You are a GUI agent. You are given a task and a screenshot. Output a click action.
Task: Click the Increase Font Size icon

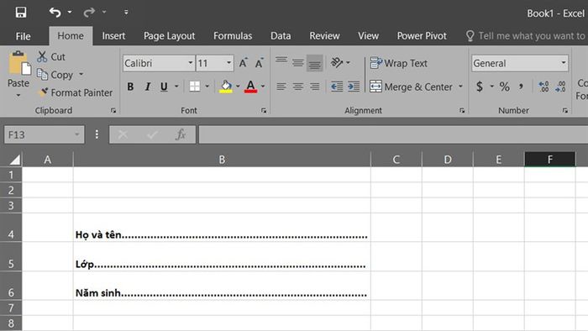(244, 63)
